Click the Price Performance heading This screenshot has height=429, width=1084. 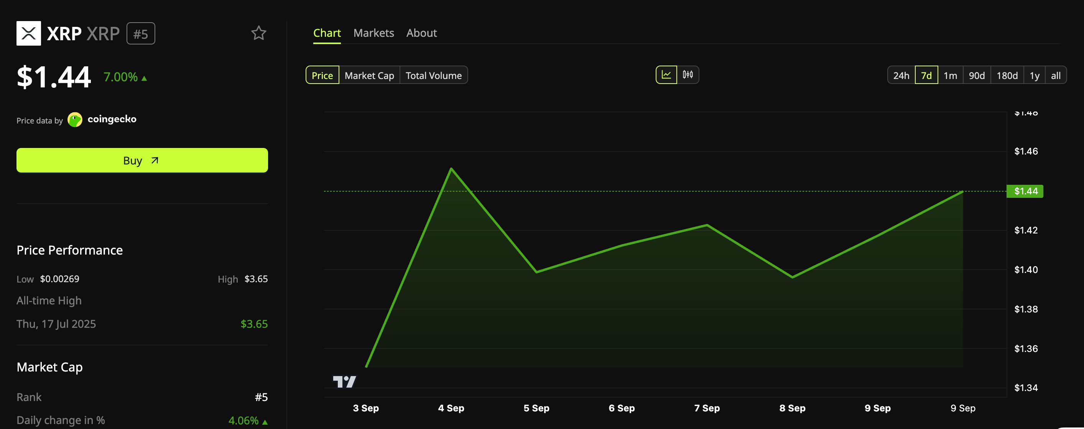tap(70, 250)
